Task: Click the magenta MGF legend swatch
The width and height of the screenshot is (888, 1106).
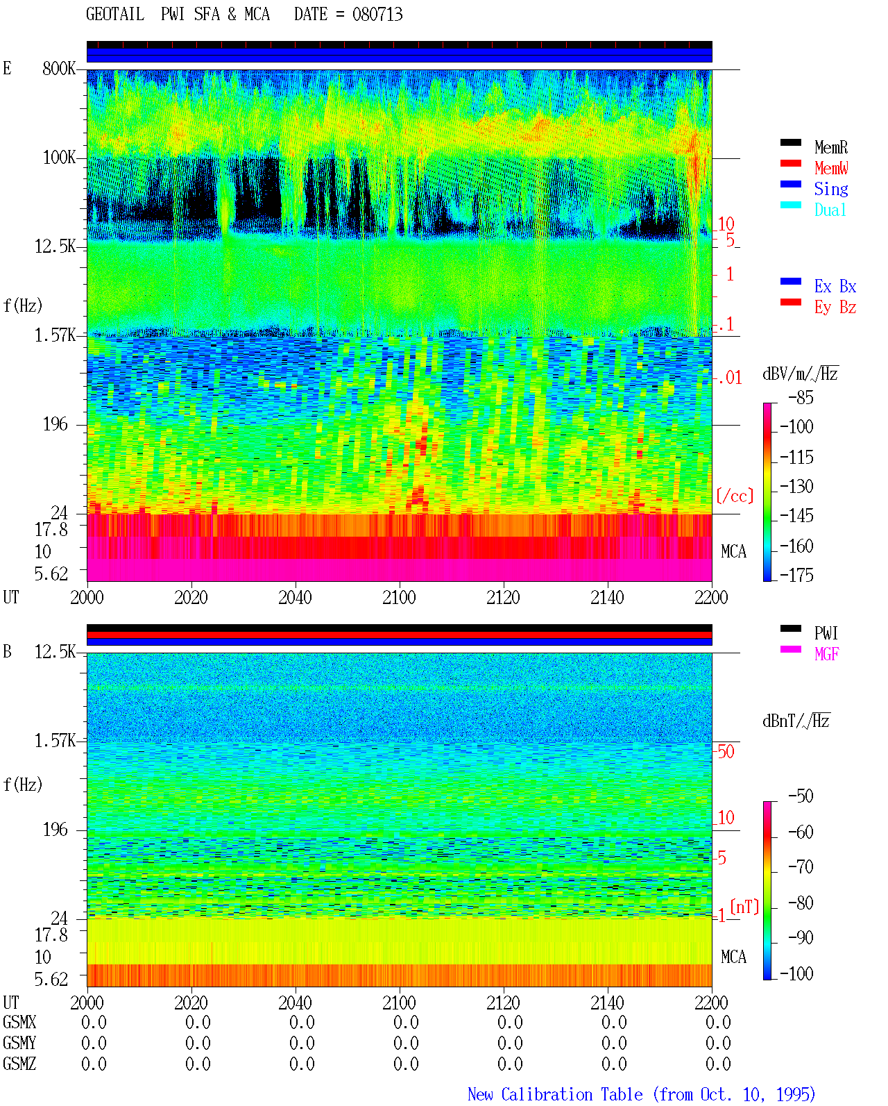Action: (x=791, y=650)
